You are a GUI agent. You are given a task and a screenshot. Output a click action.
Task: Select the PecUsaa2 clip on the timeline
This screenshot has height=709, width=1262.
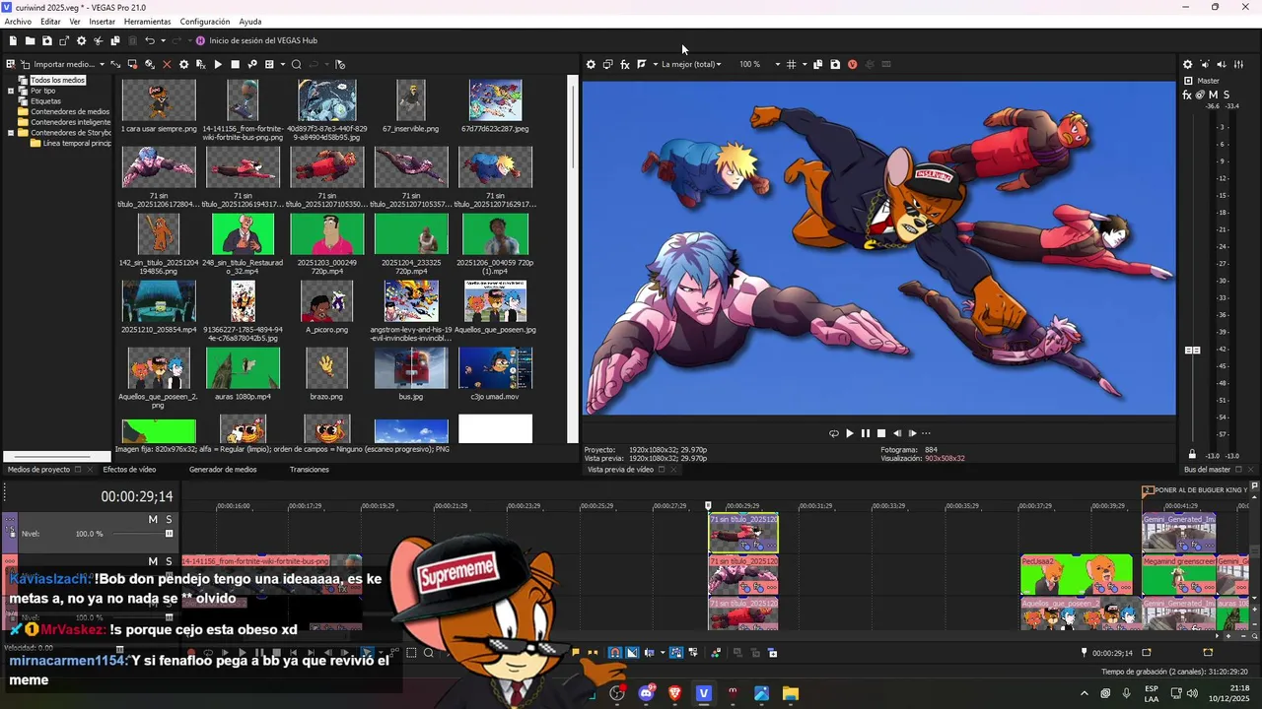tap(1077, 575)
